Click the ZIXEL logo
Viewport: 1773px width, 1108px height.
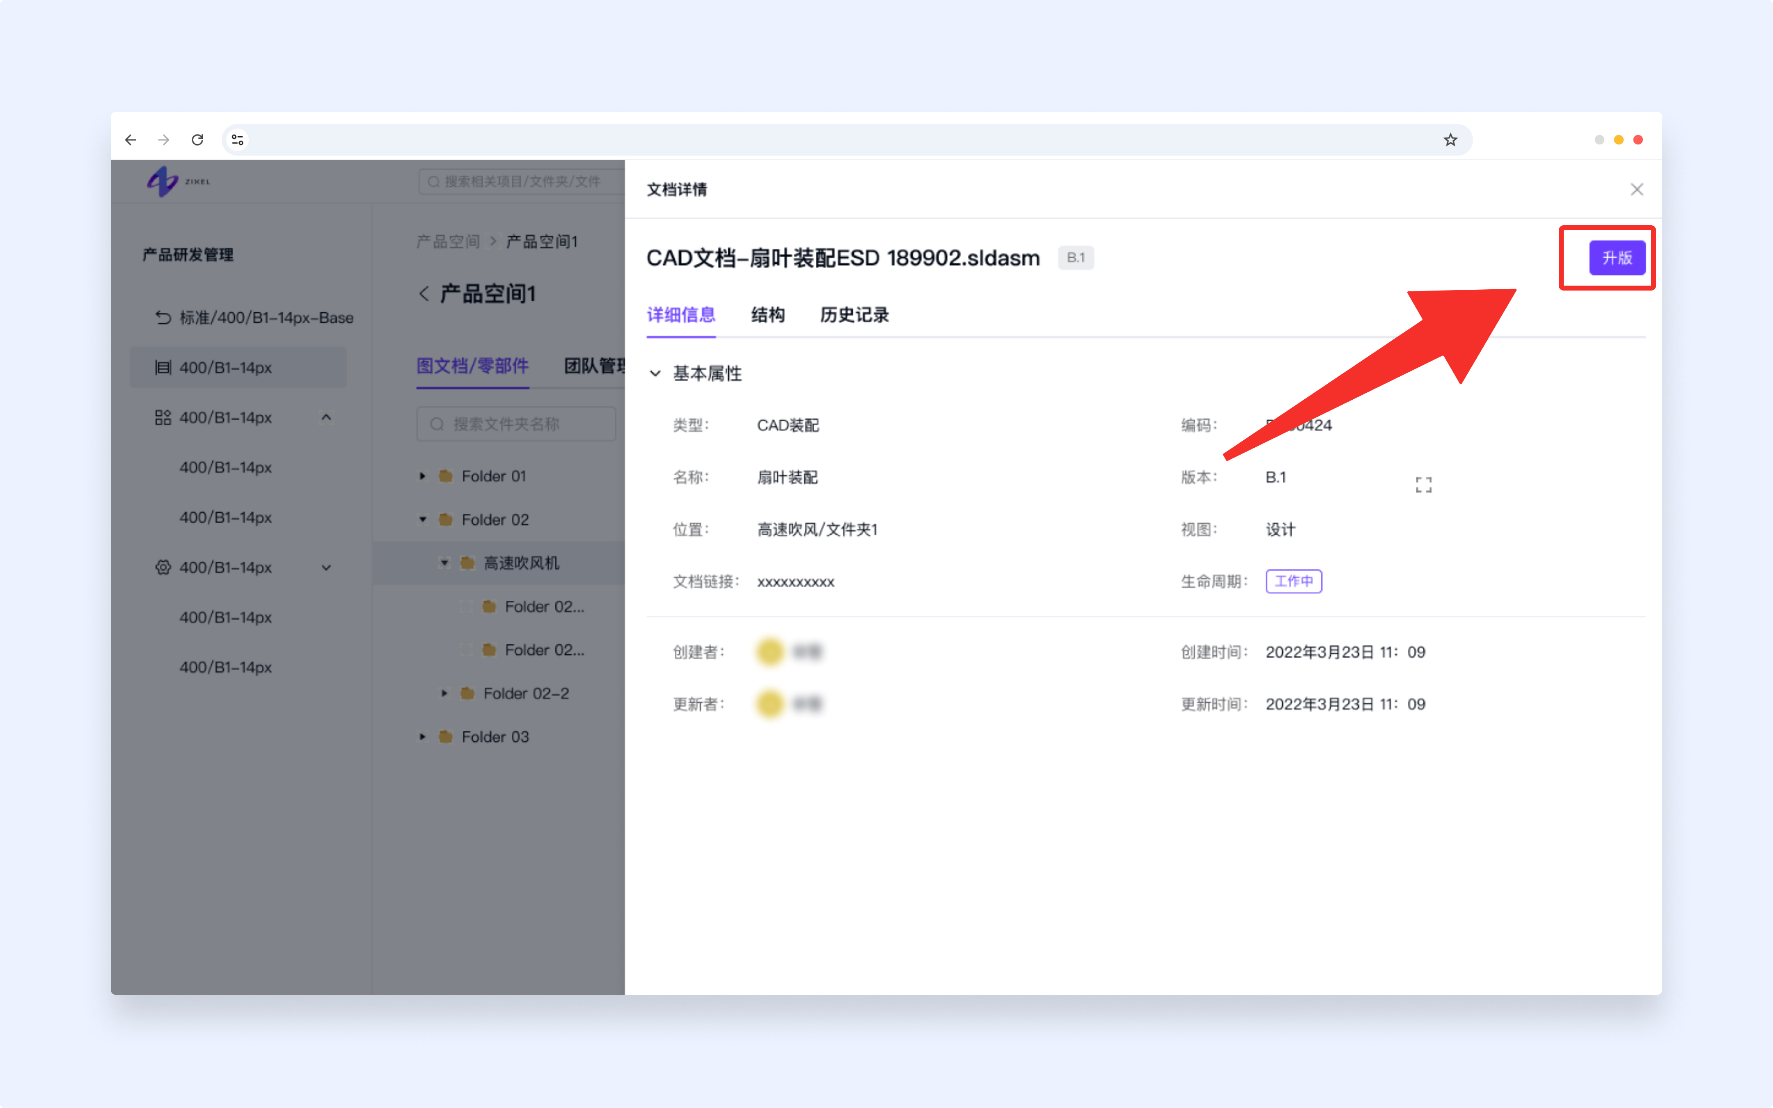178,181
